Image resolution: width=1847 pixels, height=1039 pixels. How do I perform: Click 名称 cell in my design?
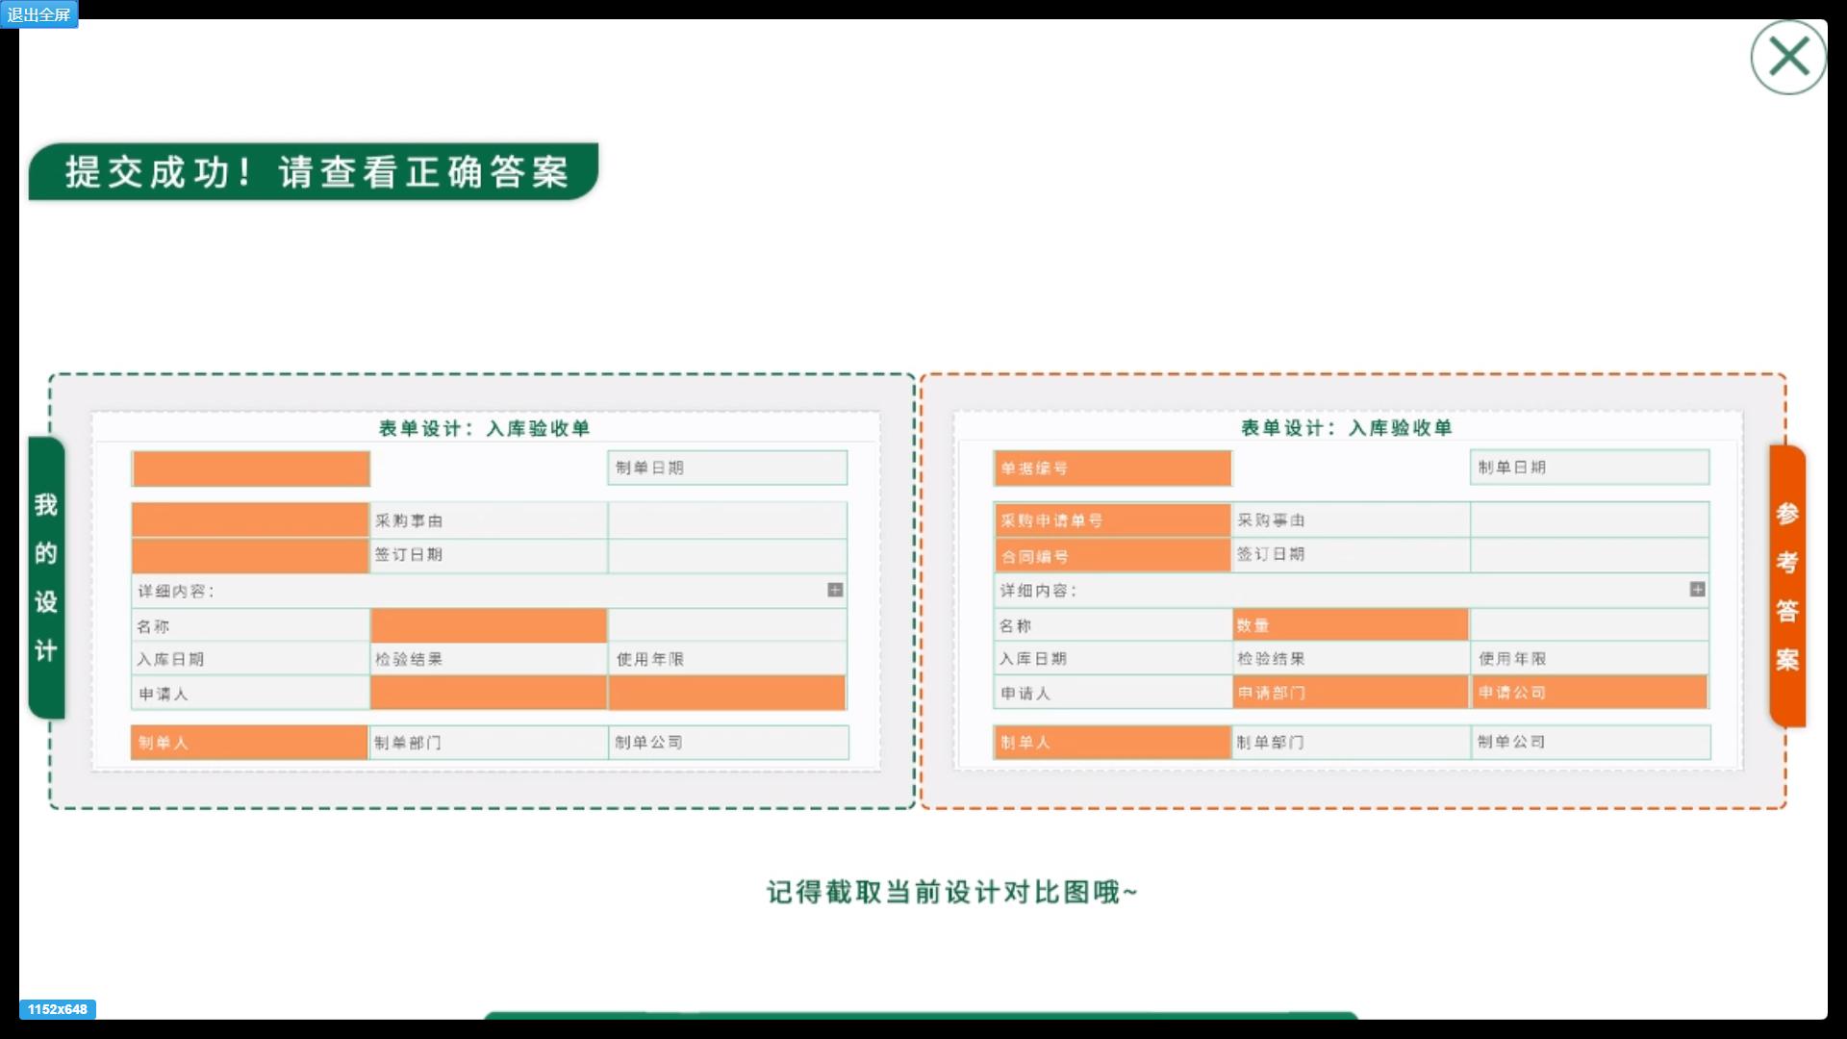[250, 626]
